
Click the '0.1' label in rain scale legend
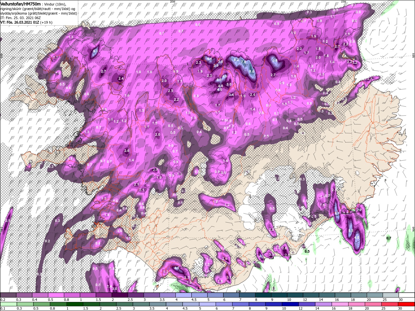3,309
